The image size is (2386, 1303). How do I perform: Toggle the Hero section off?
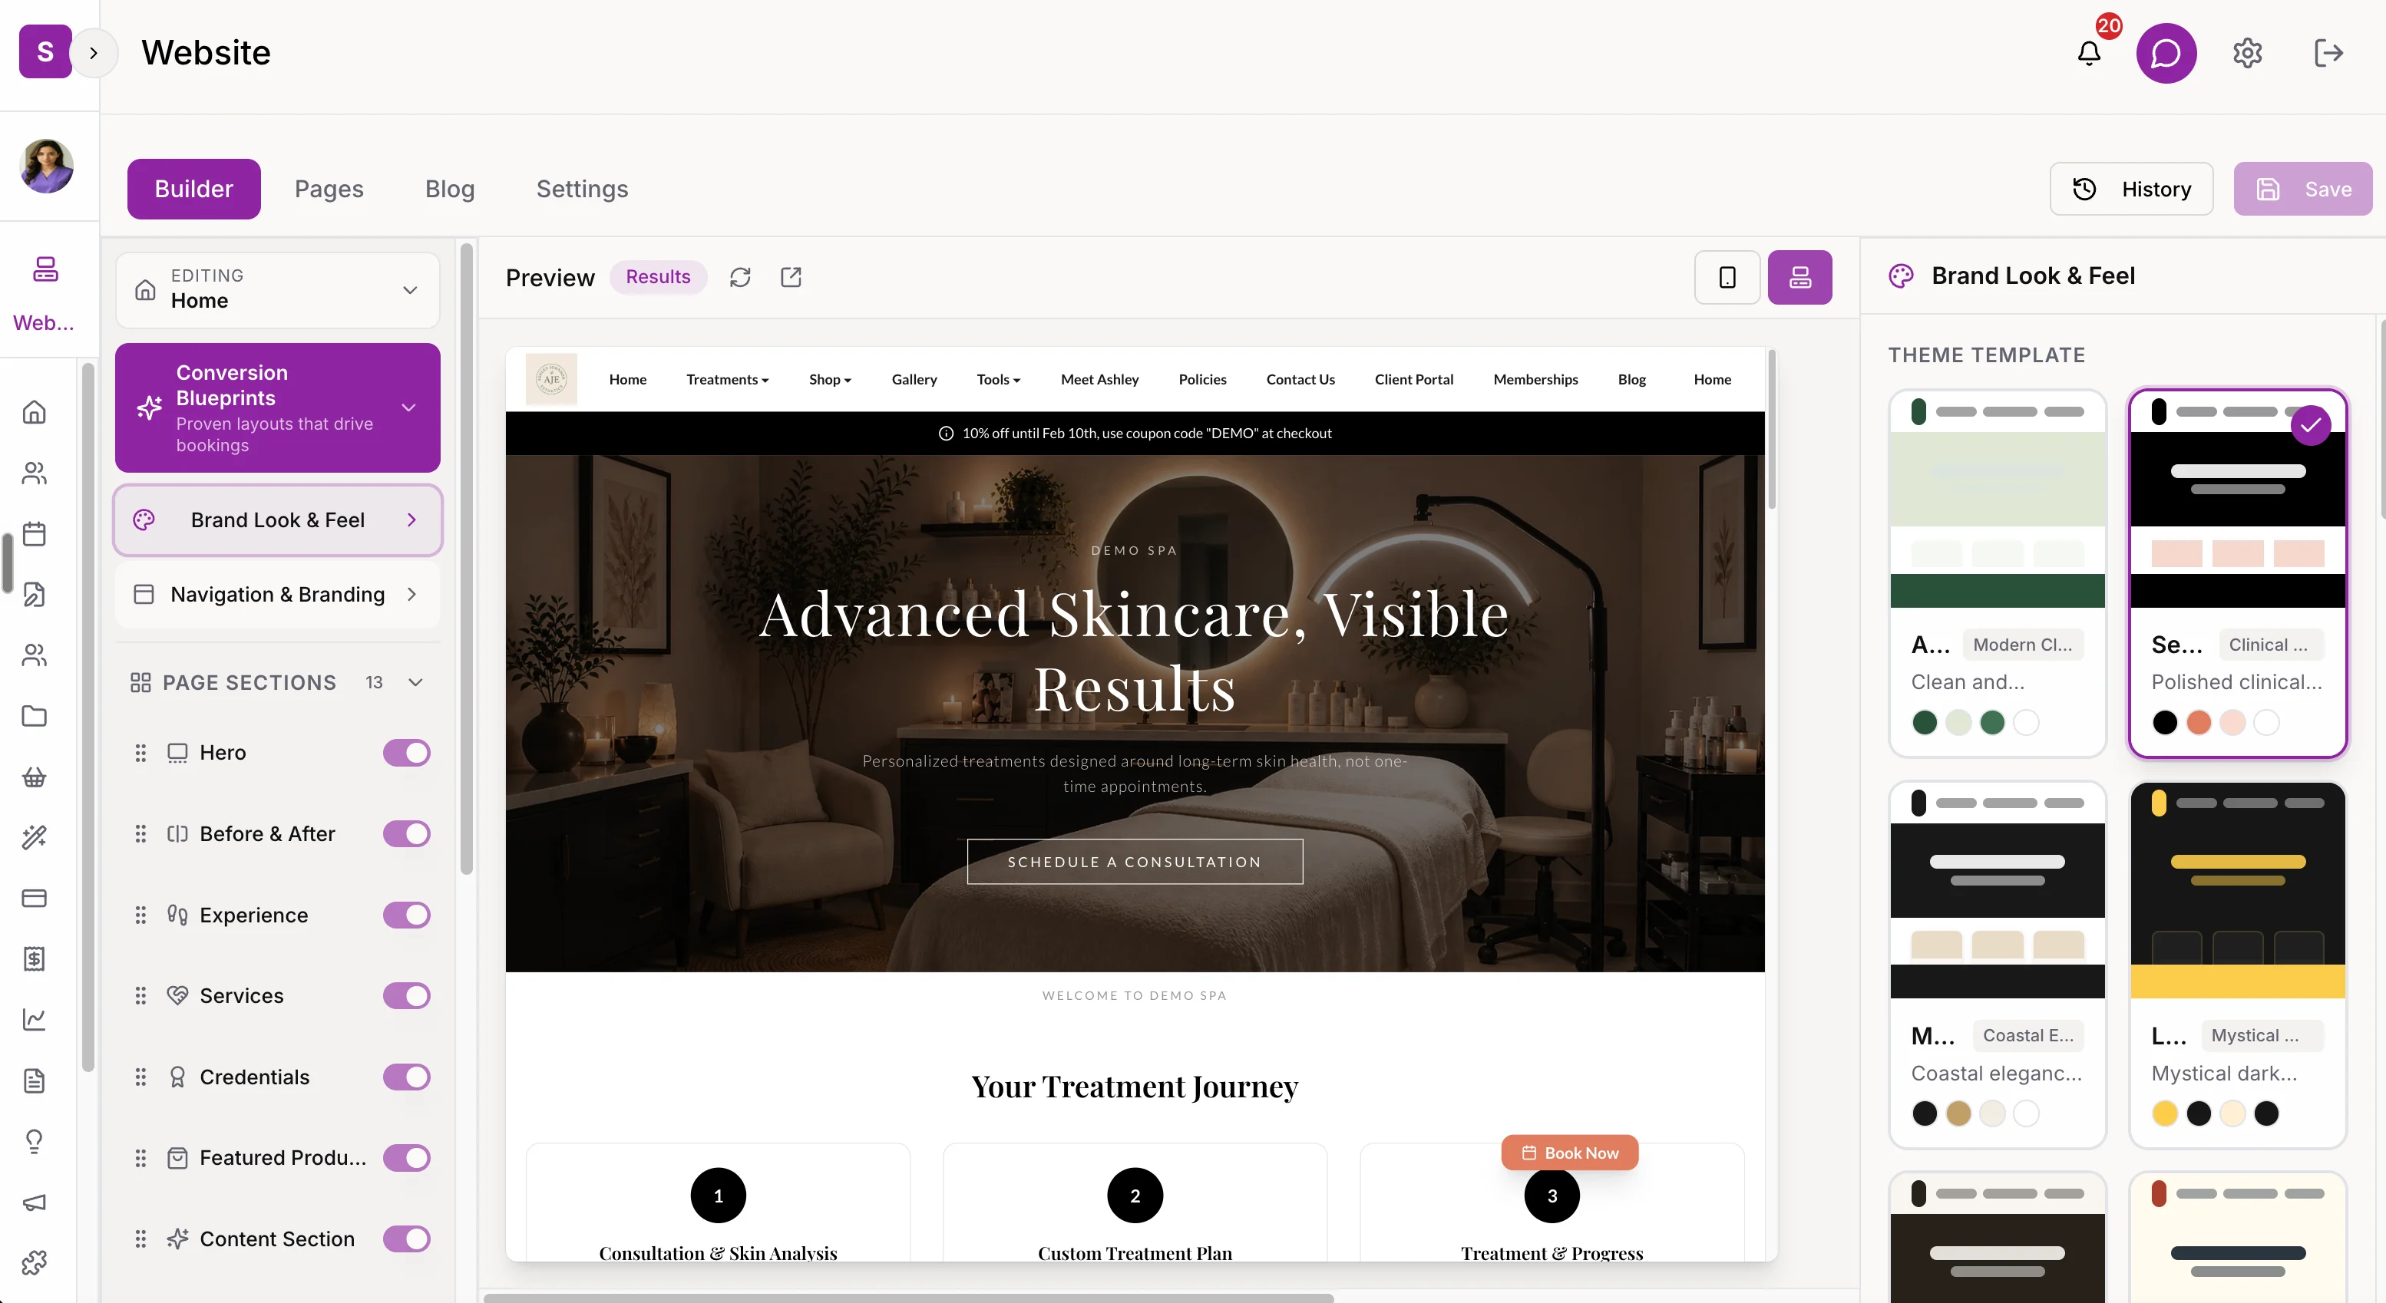point(407,753)
